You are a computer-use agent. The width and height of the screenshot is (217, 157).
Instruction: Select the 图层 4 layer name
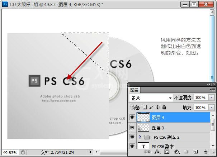[x=158, y=118]
